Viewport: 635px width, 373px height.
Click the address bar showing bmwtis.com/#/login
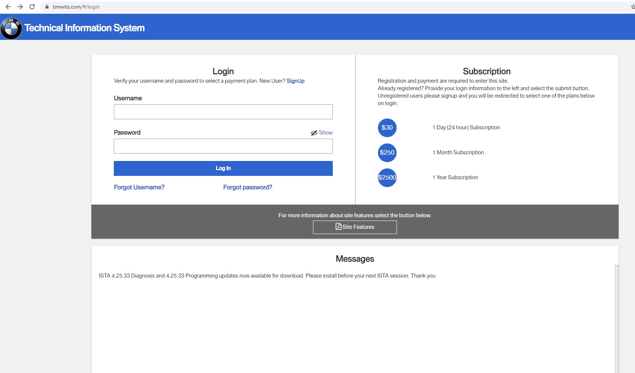pos(336,7)
